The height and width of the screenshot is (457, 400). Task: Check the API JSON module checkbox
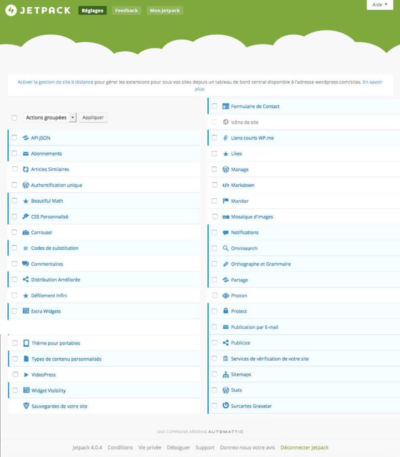tap(14, 138)
